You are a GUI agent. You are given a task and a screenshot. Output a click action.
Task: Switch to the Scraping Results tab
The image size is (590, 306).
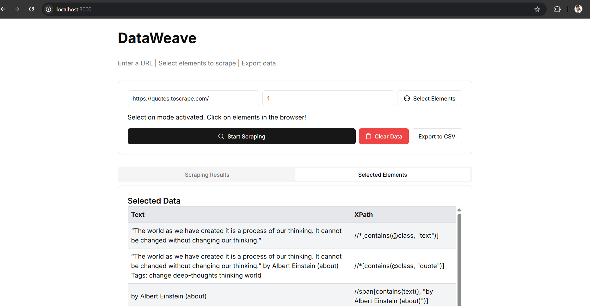click(x=207, y=174)
